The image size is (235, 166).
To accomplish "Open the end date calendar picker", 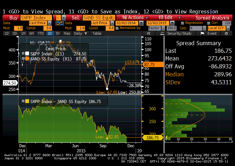I will [172, 23].
